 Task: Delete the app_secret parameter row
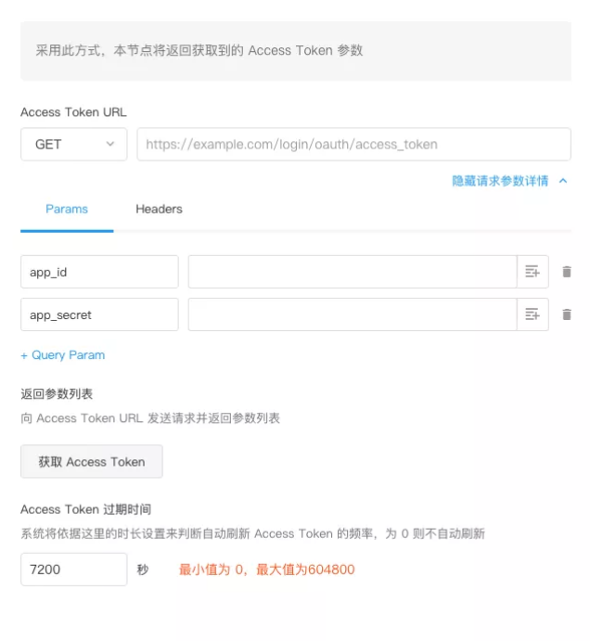(x=567, y=314)
